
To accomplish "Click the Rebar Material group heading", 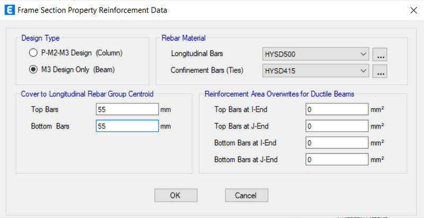I will 183,38.
